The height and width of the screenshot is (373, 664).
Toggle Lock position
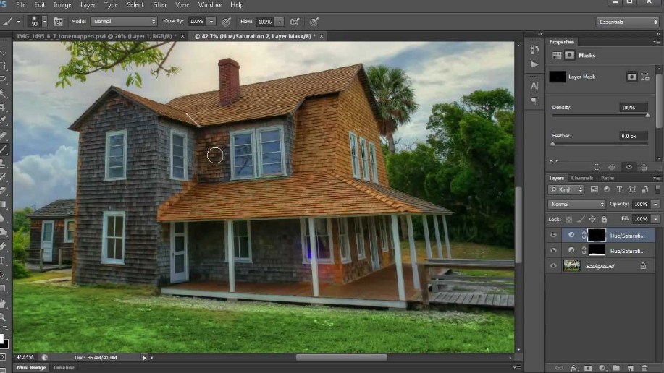[592, 219]
